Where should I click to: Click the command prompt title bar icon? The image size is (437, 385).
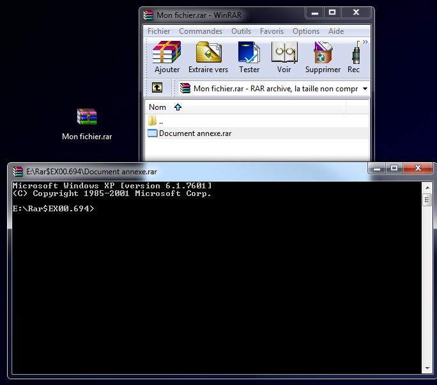point(18,171)
